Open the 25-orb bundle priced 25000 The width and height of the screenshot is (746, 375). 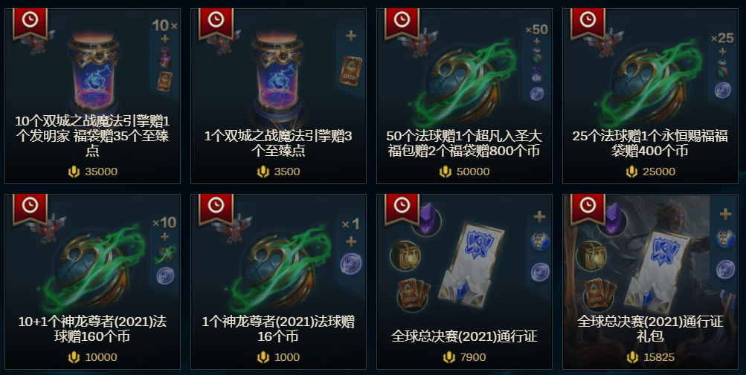point(650,96)
